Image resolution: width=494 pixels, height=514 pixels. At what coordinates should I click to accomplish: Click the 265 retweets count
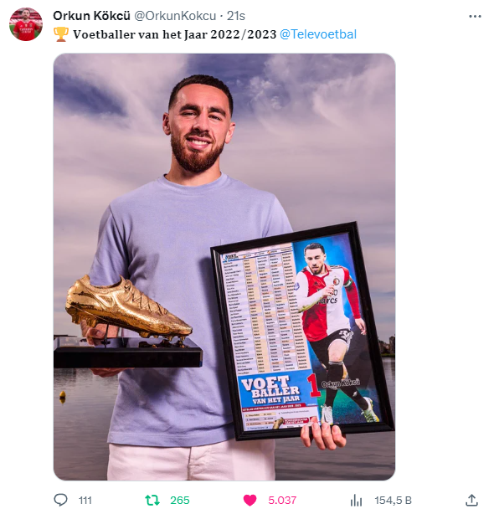click(180, 501)
